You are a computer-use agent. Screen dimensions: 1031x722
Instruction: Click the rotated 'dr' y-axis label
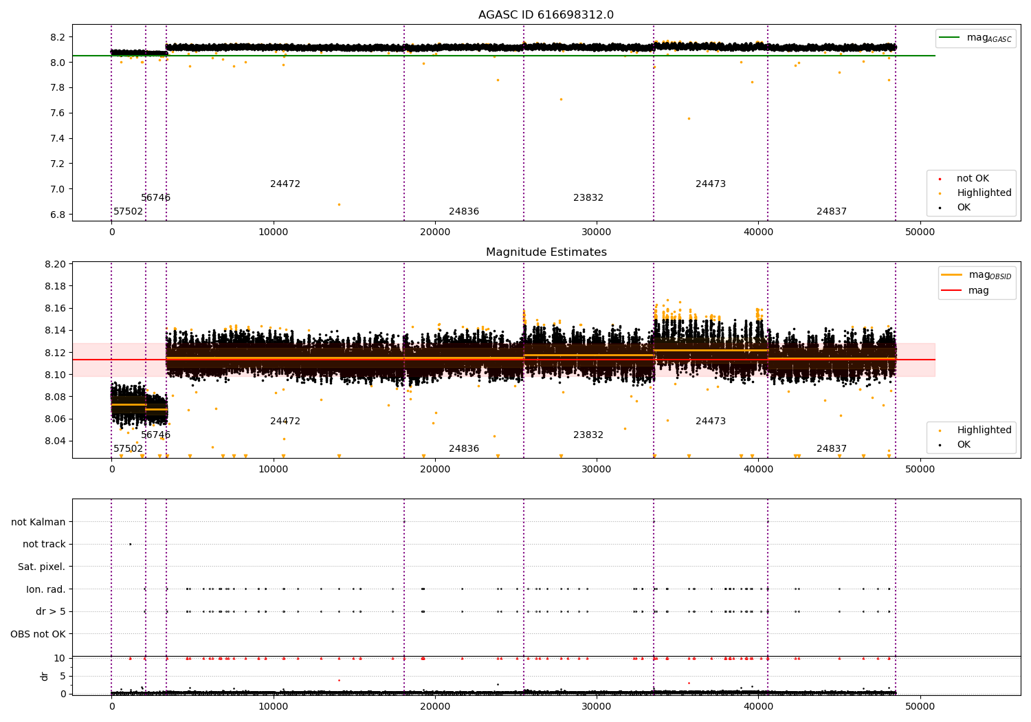pyautogui.click(x=45, y=676)
